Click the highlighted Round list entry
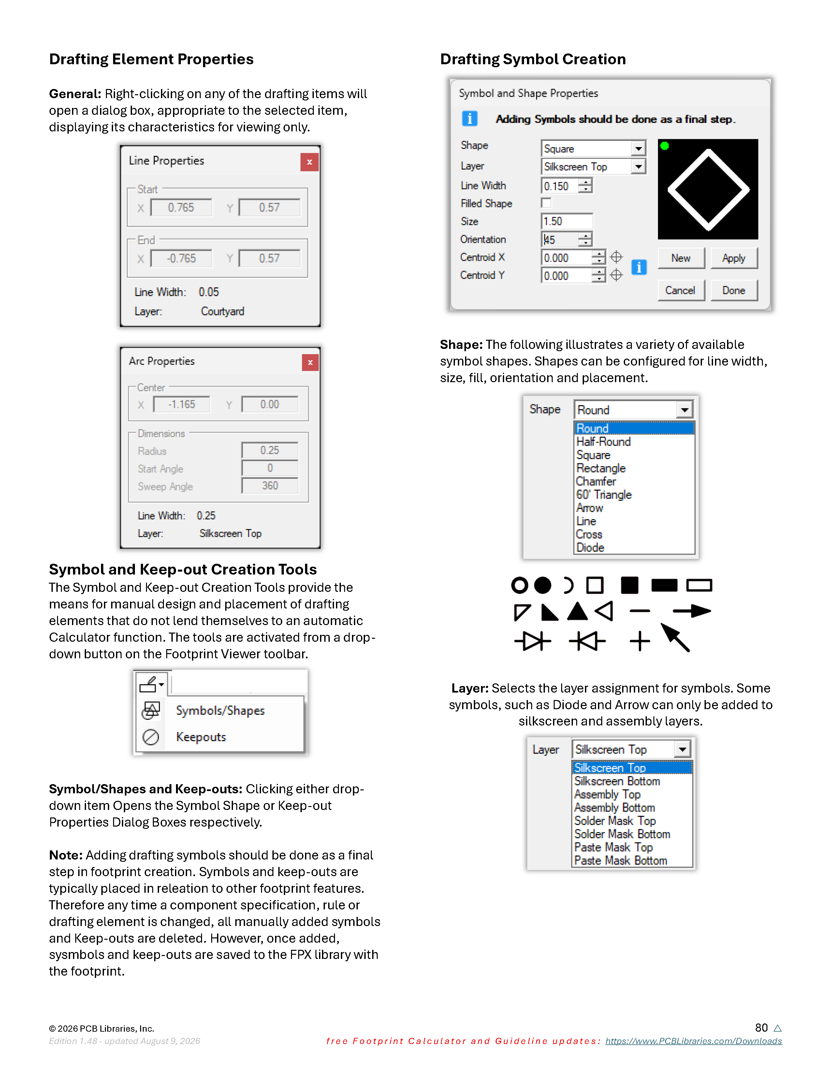 [634, 428]
